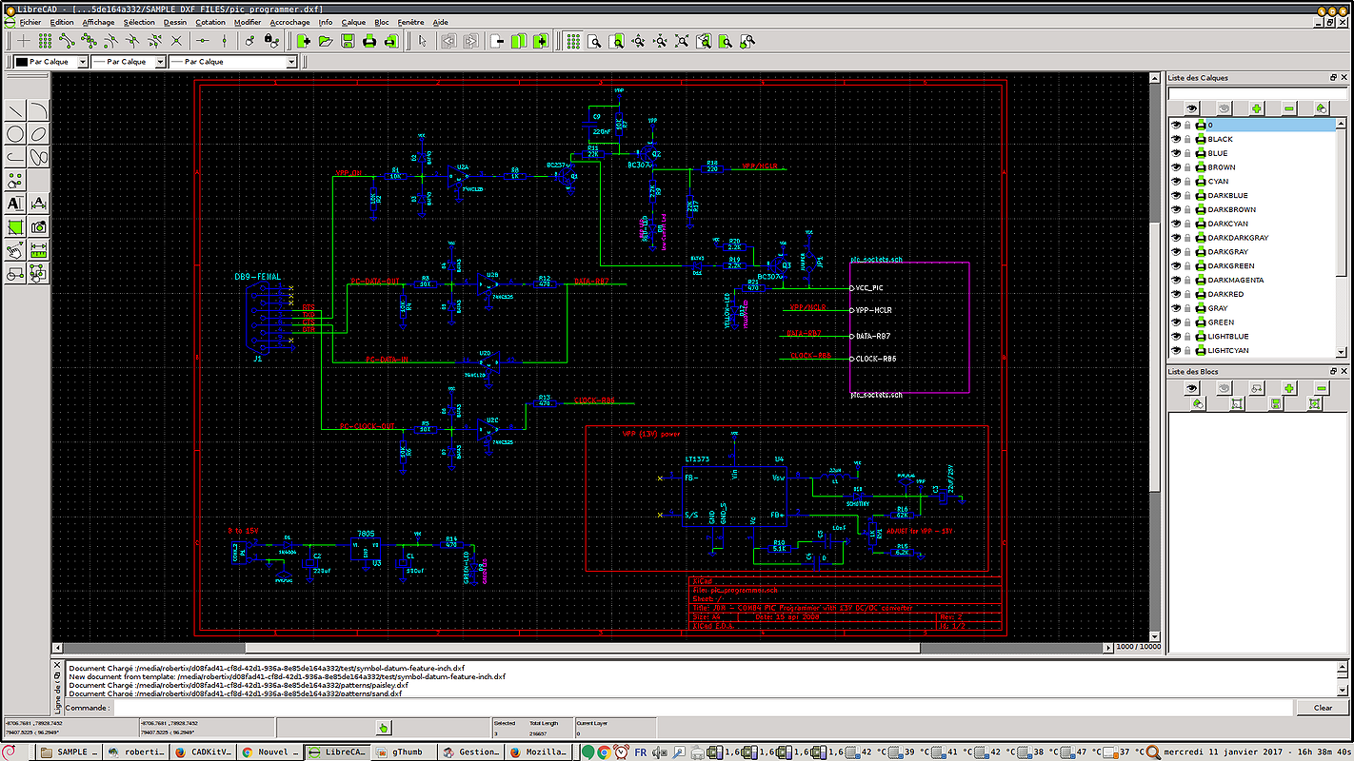Image resolution: width=1354 pixels, height=761 pixels.
Task: Open the Fichier menu
Action: point(30,22)
